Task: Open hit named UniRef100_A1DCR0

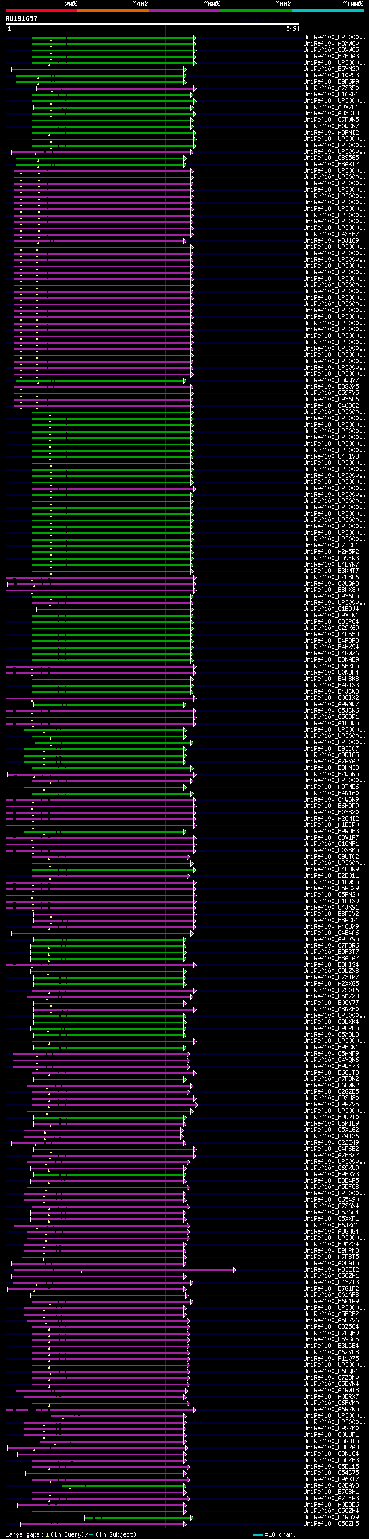Action: click(x=331, y=825)
